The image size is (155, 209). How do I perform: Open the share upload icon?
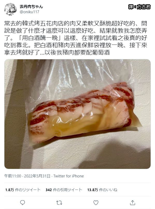132,203
